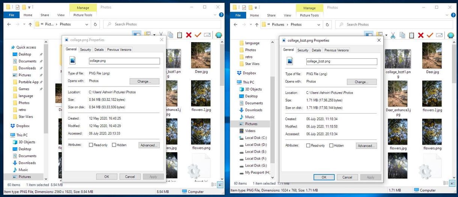Click the Paste clipboard icon in right window
458x197 pixels.
click(x=411, y=35)
